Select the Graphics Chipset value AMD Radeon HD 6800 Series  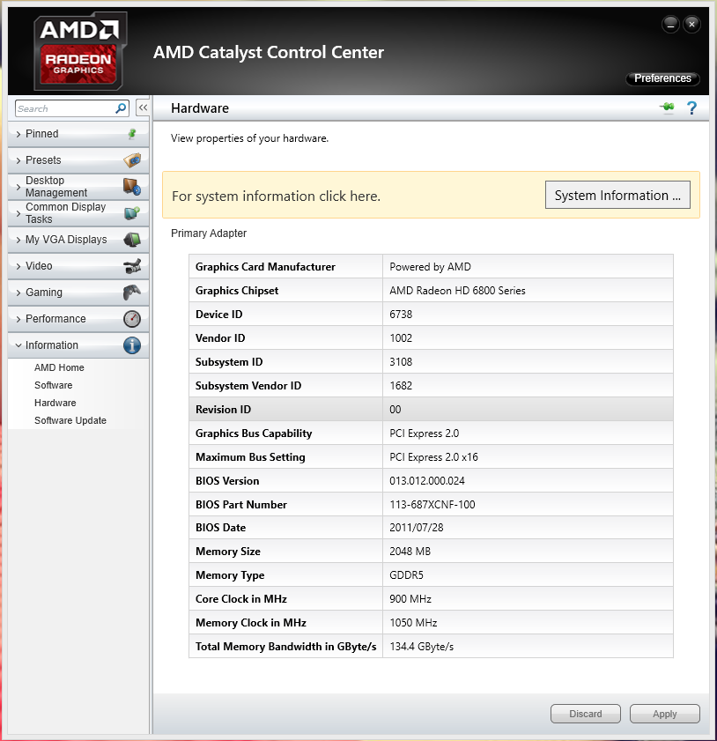pyautogui.click(x=457, y=291)
